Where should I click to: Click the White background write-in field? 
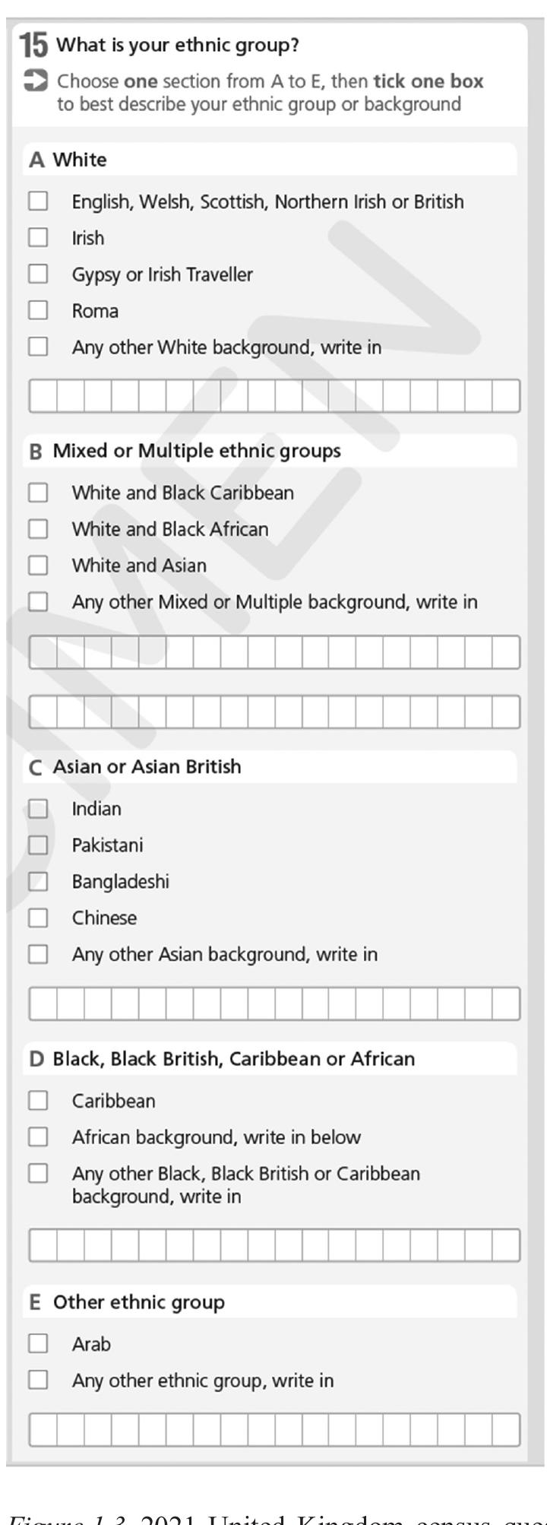(x=273, y=396)
